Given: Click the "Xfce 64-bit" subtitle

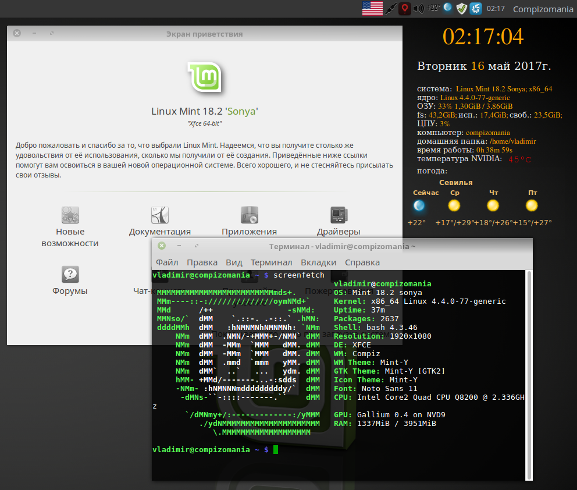Looking at the screenshot, I should point(205,124).
